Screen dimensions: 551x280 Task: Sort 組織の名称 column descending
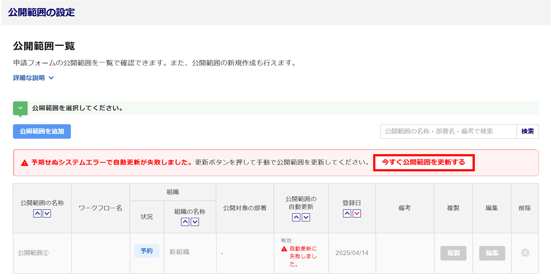(x=195, y=222)
